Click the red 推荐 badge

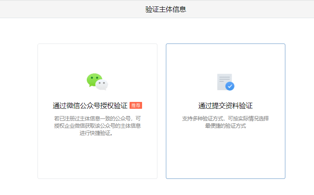tap(136, 106)
